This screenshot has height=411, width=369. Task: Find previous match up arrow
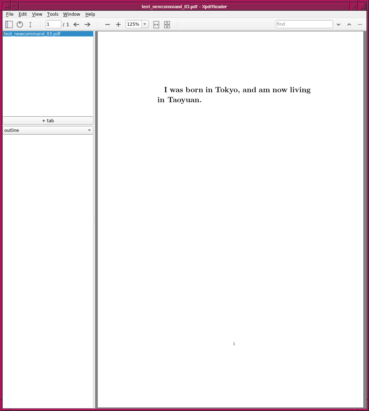pyautogui.click(x=349, y=24)
